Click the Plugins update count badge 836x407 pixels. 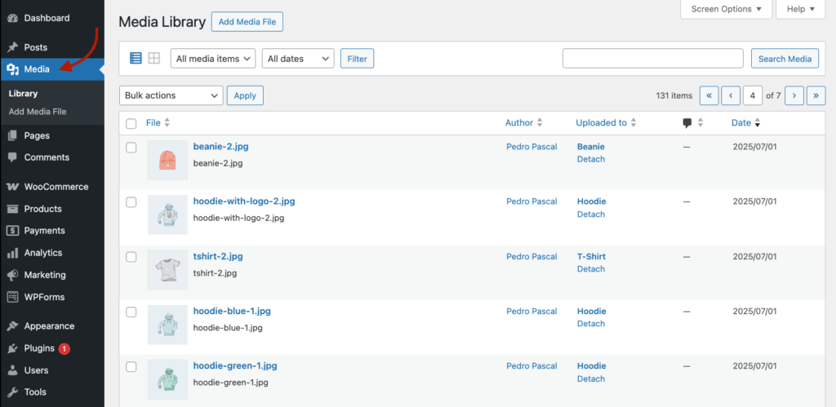(64, 349)
